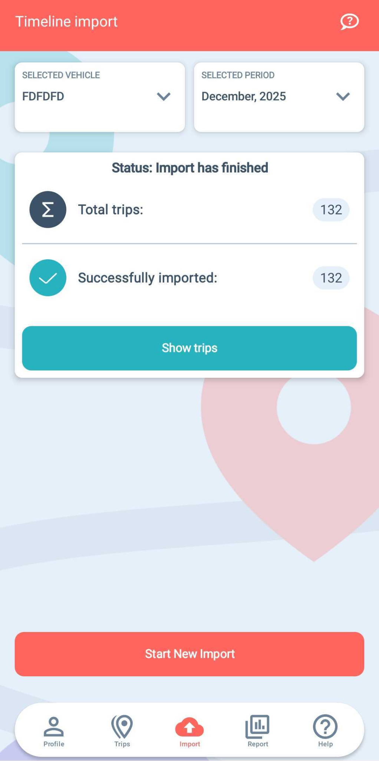Click the Successfully imported count badge
379x761 pixels.
click(x=331, y=278)
